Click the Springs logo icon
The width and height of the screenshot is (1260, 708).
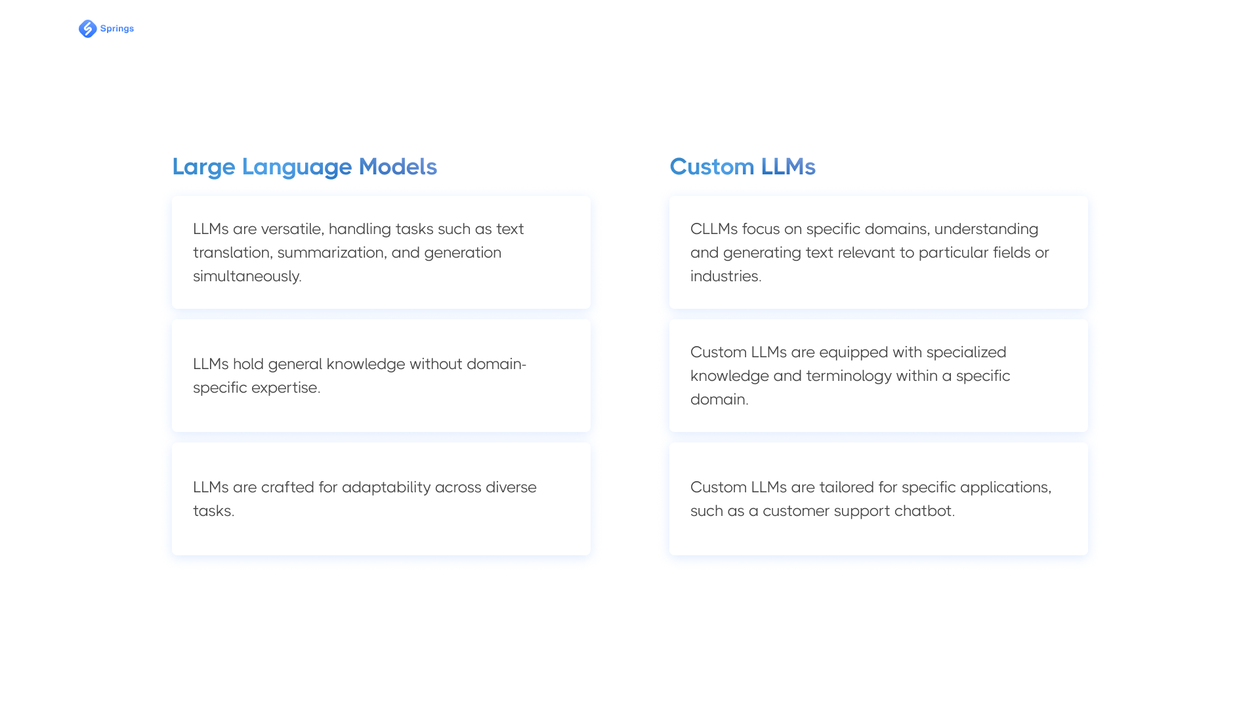click(87, 29)
